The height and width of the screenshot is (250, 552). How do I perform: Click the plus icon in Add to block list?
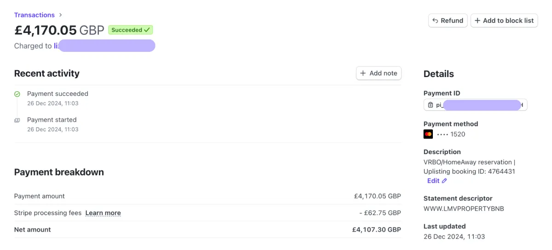click(x=477, y=21)
